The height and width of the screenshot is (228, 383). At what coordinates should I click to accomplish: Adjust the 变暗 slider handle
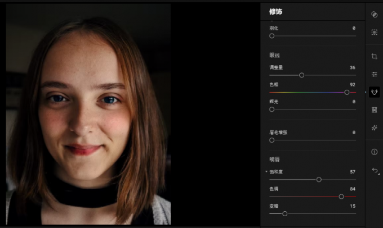click(285, 213)
